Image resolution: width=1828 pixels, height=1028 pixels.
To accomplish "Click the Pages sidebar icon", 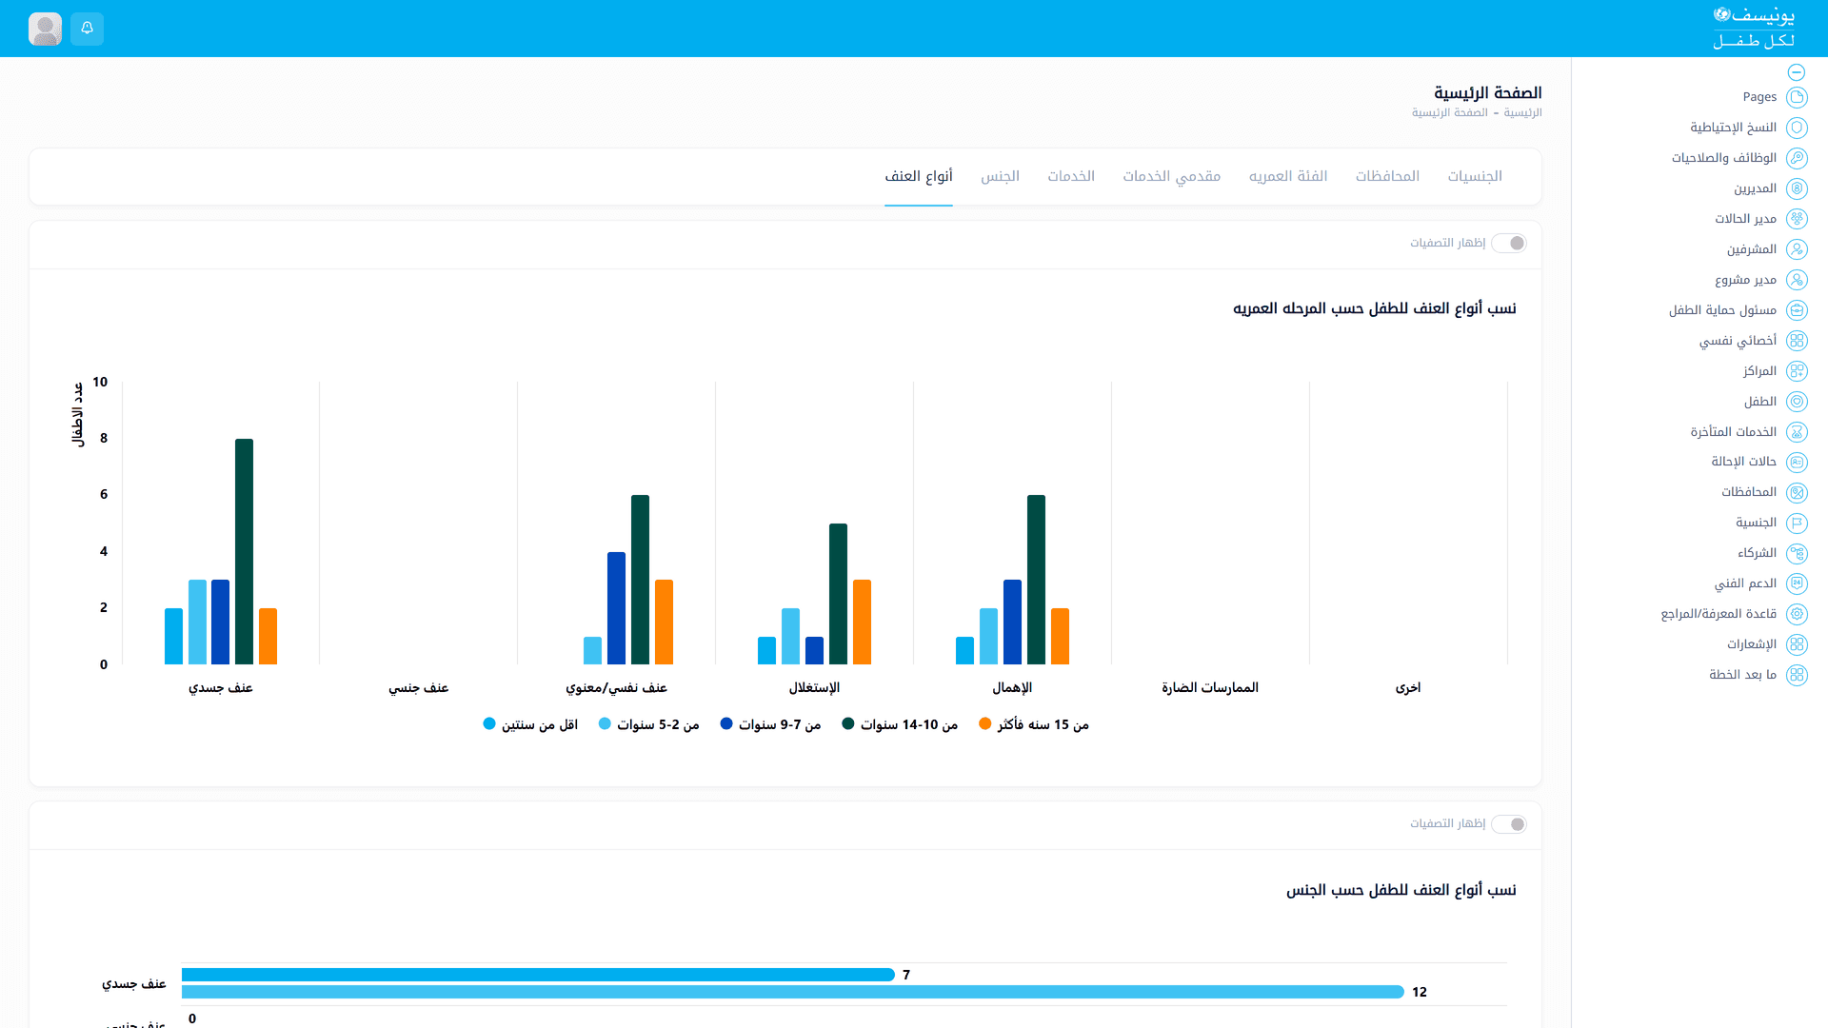I will tap(1797, 97).
